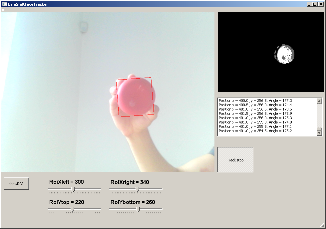Adjust the RoiYtop slider thumb
The width and height of the screenshot is (326, 229).
click(73, 209)
